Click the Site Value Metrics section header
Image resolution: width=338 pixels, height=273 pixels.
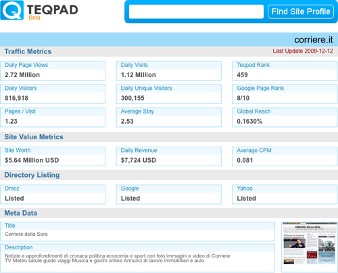click(x=34, y=136)
